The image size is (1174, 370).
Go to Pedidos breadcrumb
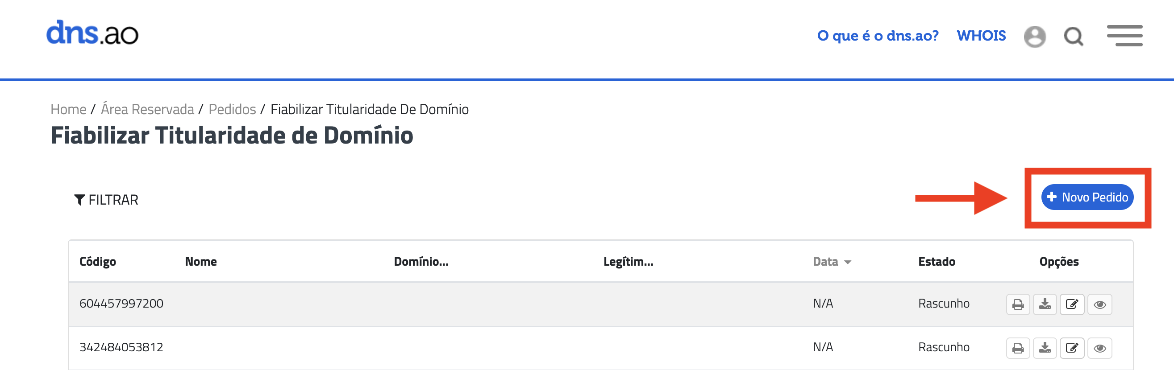[232, 109]
